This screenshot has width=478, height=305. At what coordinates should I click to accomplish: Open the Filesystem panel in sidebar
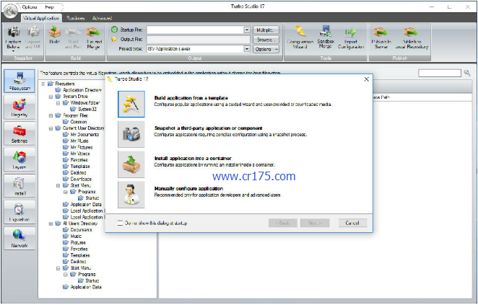(x=19, y=81)
